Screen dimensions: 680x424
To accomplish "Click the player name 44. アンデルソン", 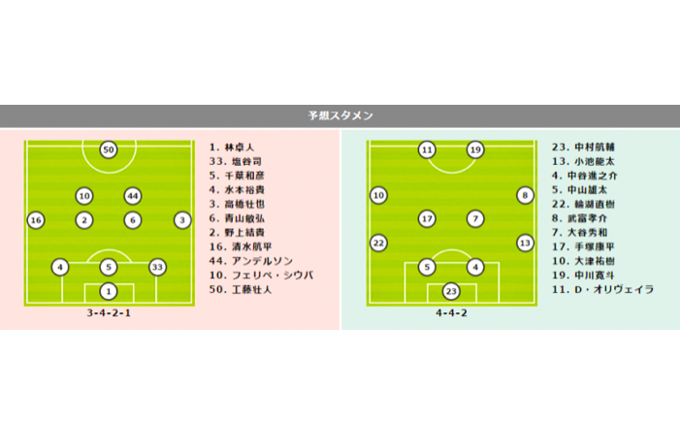I will [x=255, y=262].
